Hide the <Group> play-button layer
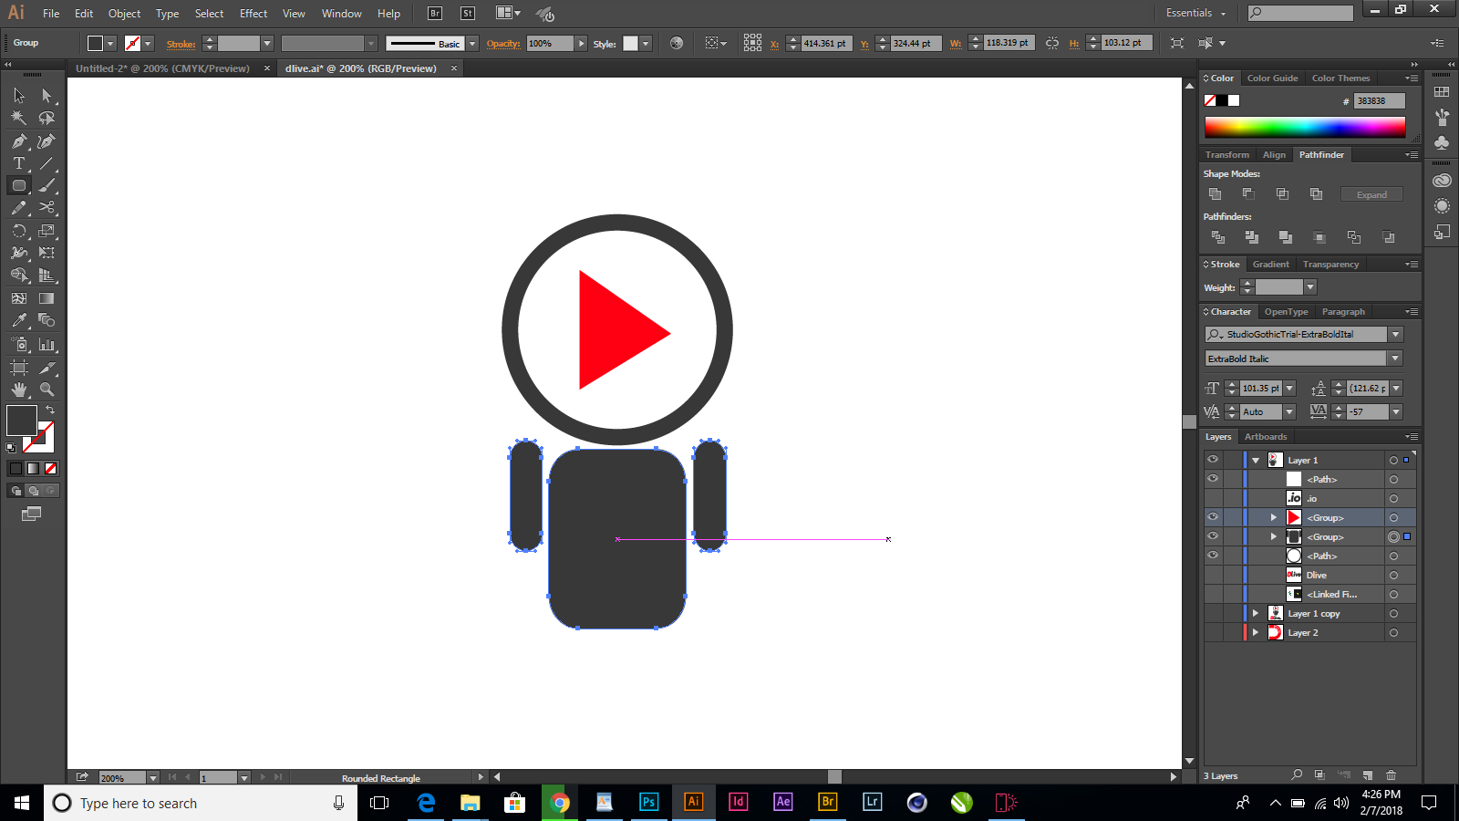 click(x=1213, y=517)
